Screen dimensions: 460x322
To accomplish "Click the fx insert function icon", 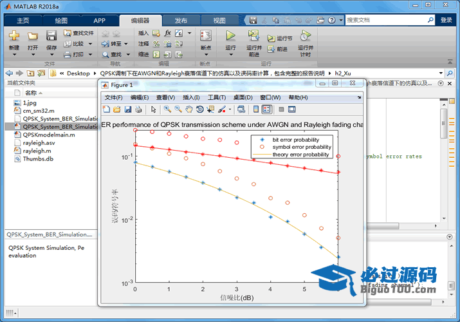I will 167,33.
